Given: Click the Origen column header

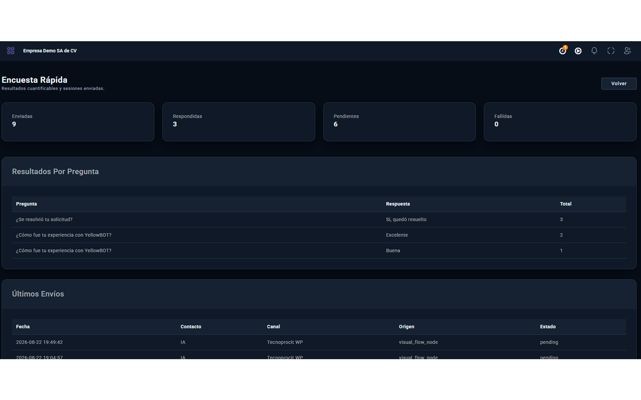Looking at the screenshot, I should pos(407,327).
